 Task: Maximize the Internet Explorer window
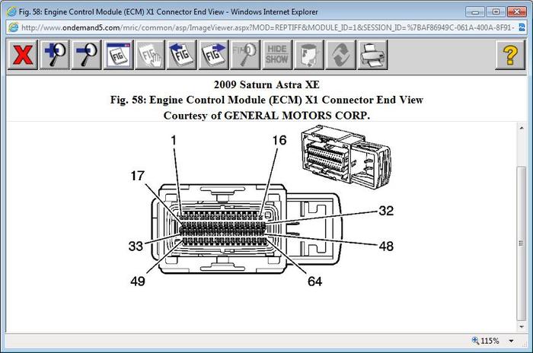click(496, 12)
